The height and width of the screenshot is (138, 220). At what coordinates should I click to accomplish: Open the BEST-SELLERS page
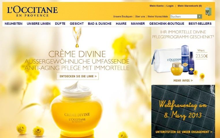pos(200,24)
